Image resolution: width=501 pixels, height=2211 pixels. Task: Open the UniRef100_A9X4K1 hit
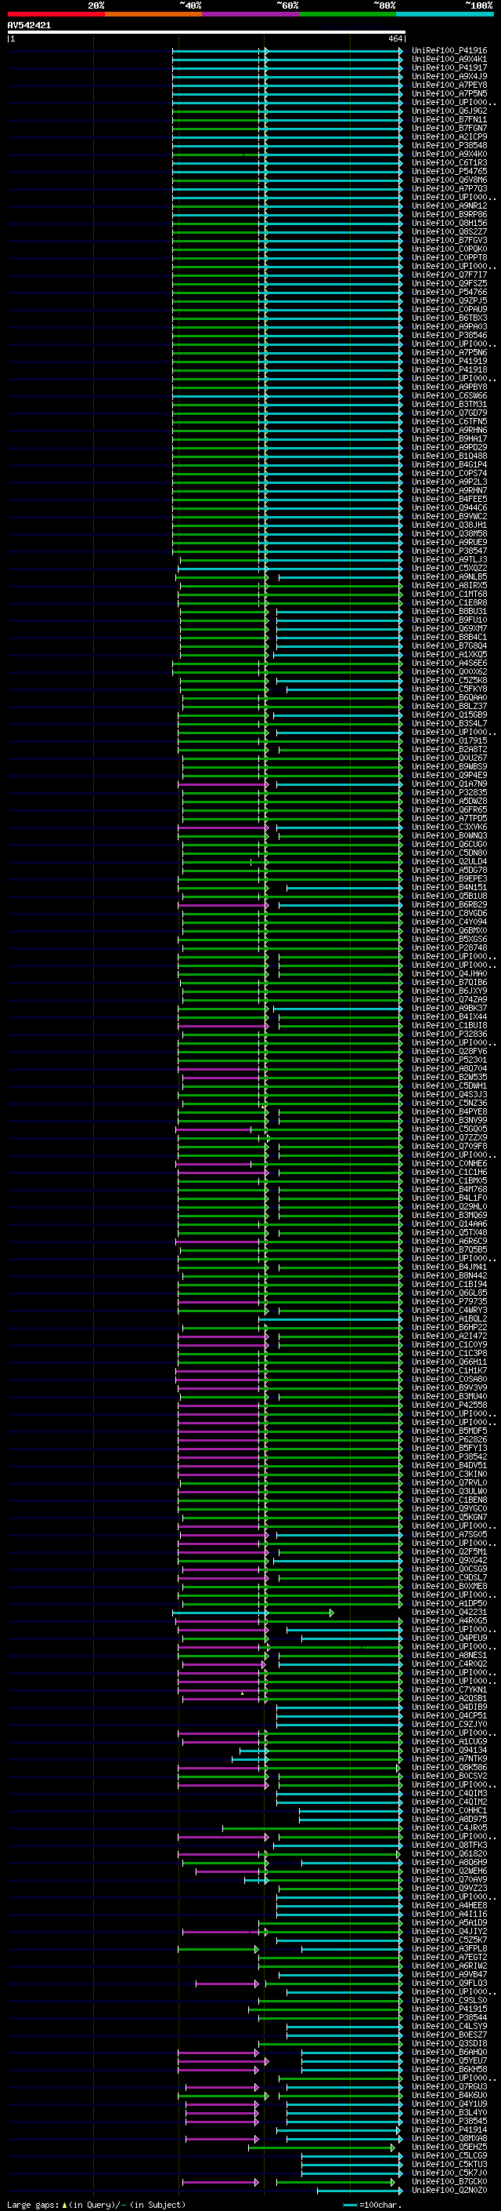pyautogui.click(x=449, y=60)
